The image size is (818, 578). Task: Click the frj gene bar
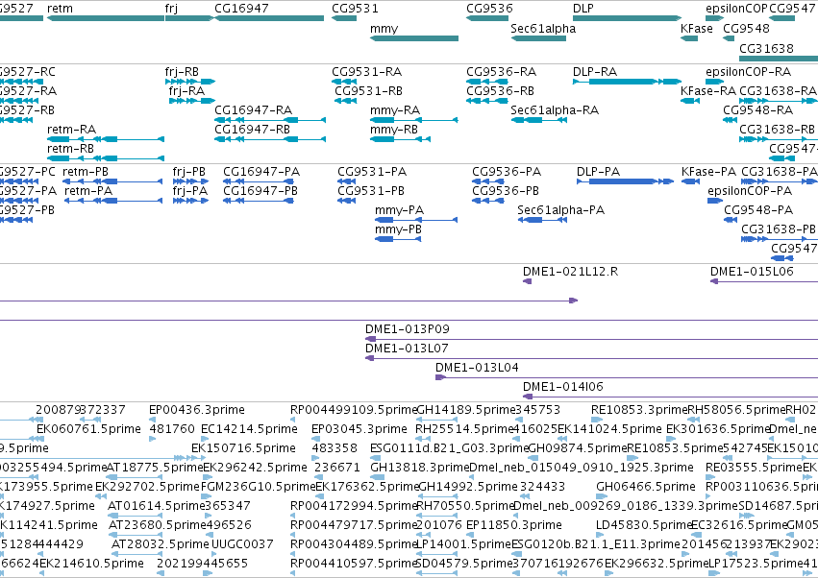(189, 18)
